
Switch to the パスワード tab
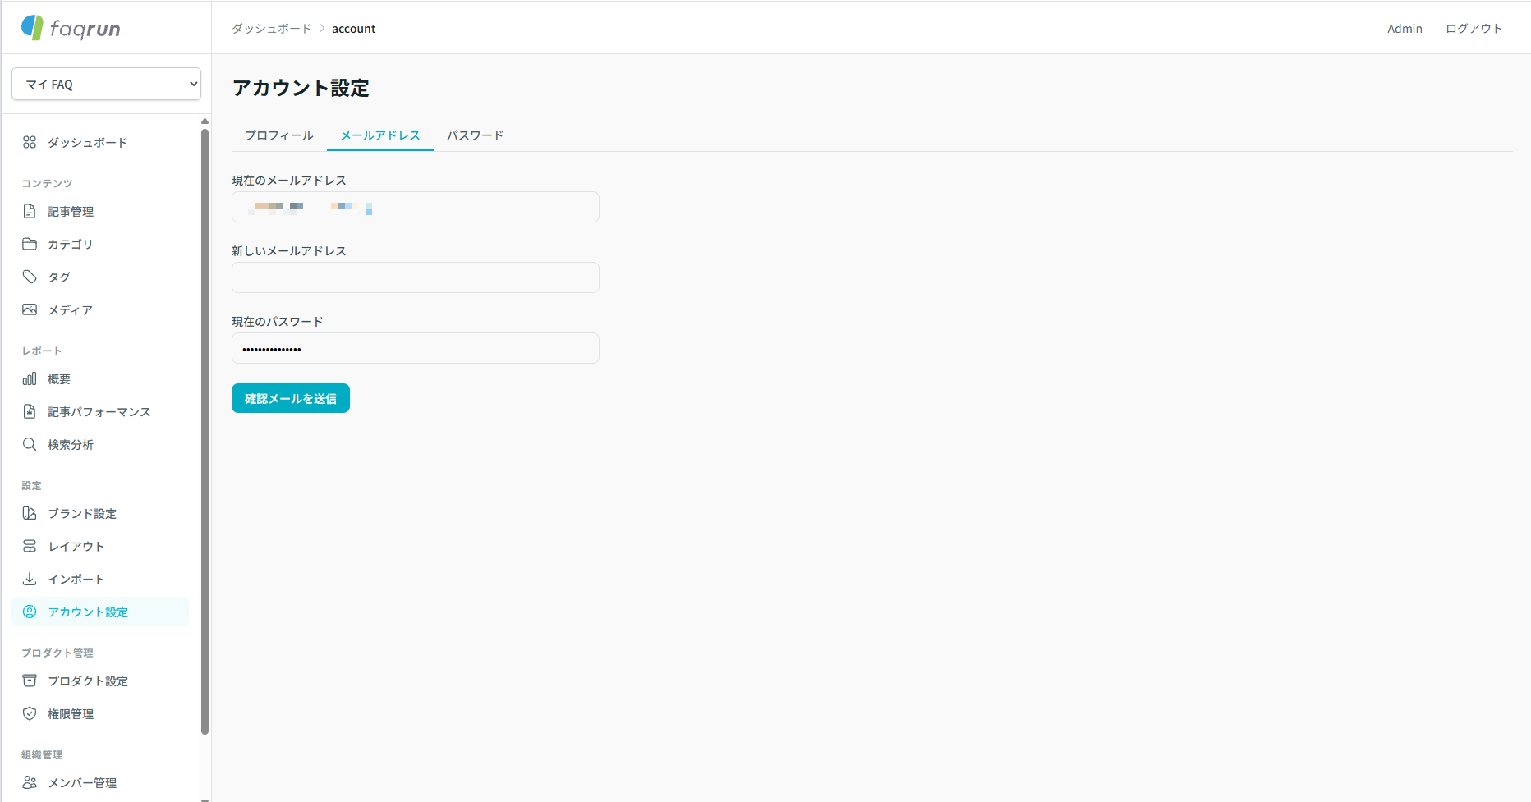[x=475, y=135]
